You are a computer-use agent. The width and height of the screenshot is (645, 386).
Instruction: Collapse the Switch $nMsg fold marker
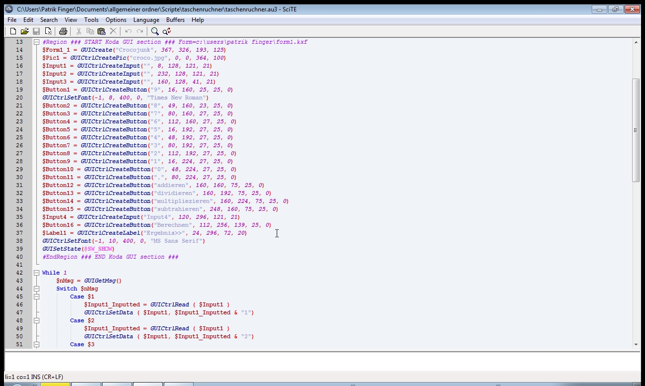coord(36,289)
